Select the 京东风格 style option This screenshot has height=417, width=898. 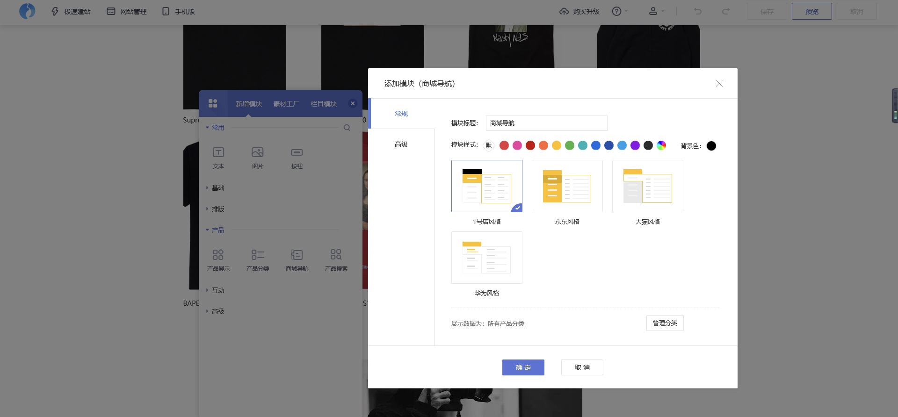coord(567,186)
